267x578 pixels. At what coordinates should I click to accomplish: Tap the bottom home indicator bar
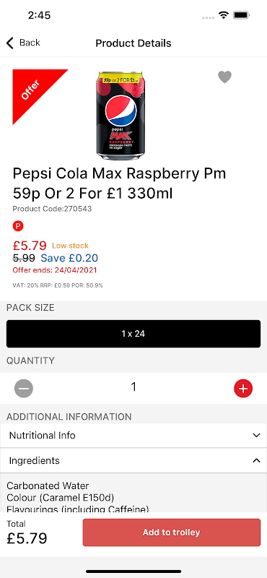(x=133, y=571)
